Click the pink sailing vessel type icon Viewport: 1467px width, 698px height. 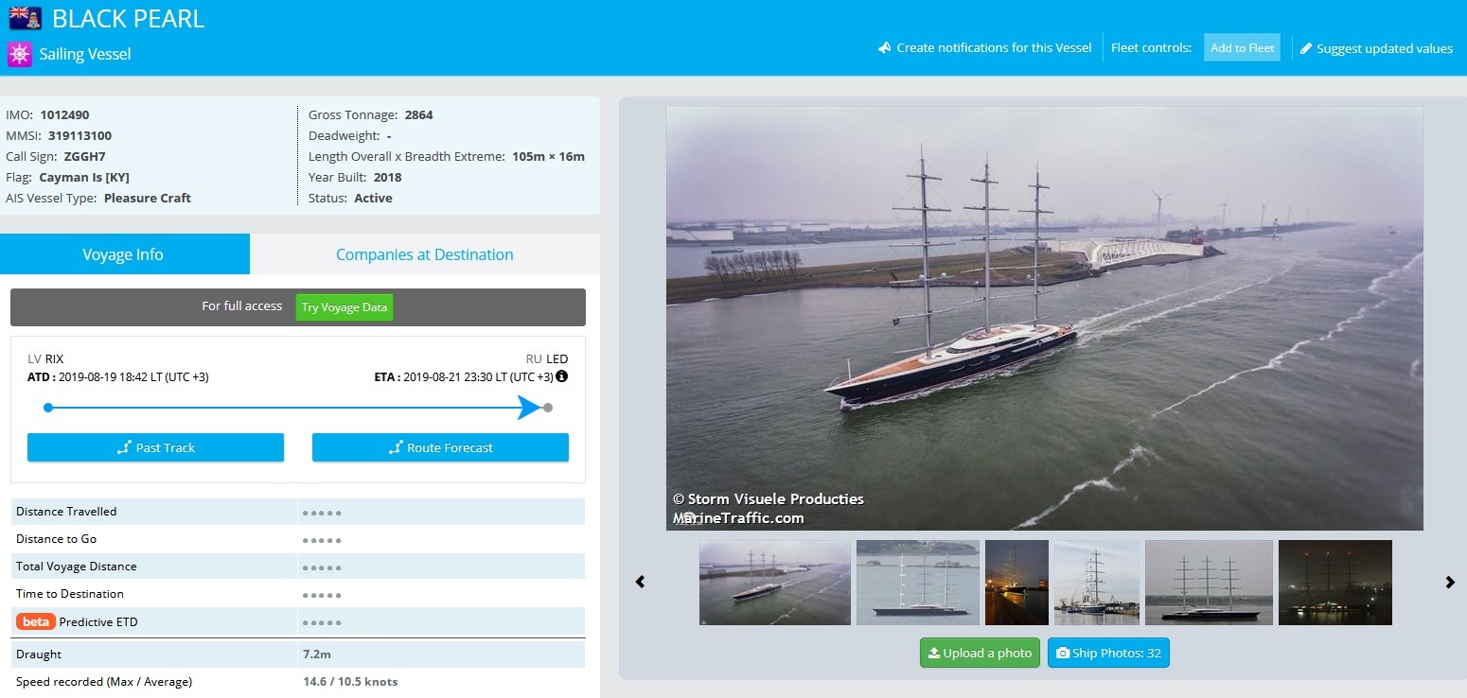pos(20,54)
